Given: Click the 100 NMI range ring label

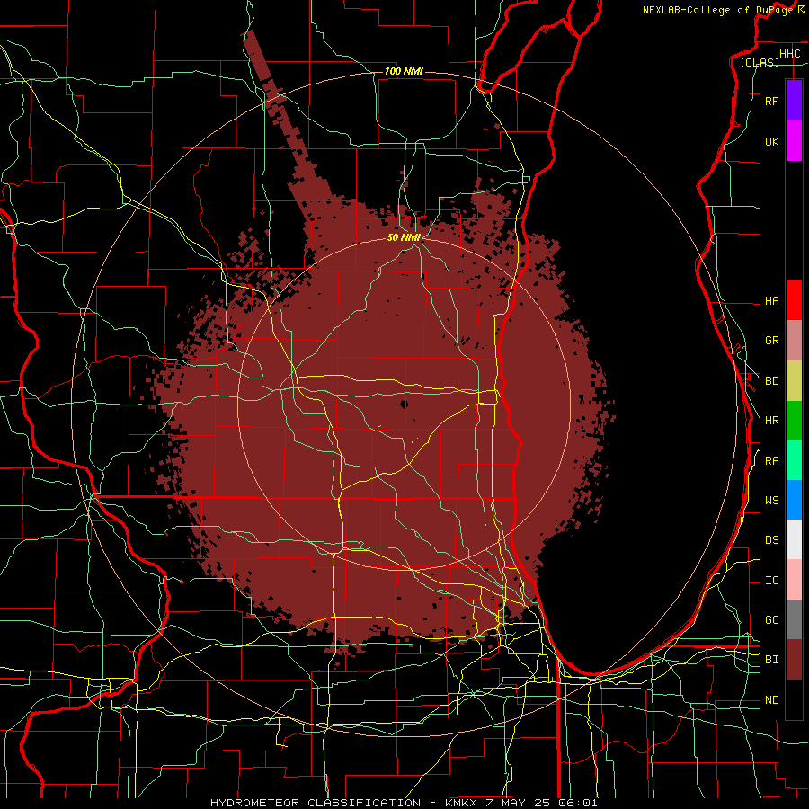Looking at the screenshot, I should tap(404, 71).
